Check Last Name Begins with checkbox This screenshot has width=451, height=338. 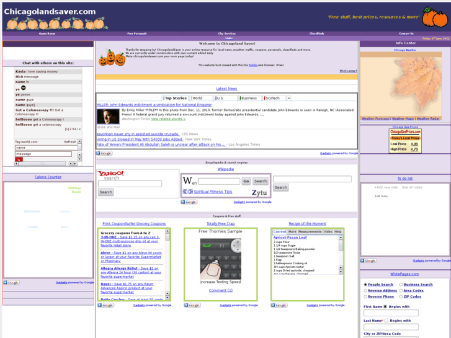386,321
